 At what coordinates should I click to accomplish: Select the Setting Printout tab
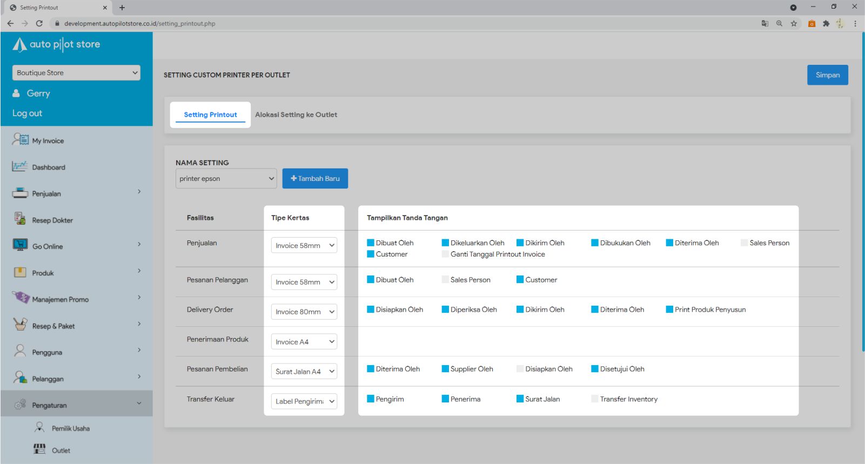tap(210, 115)
